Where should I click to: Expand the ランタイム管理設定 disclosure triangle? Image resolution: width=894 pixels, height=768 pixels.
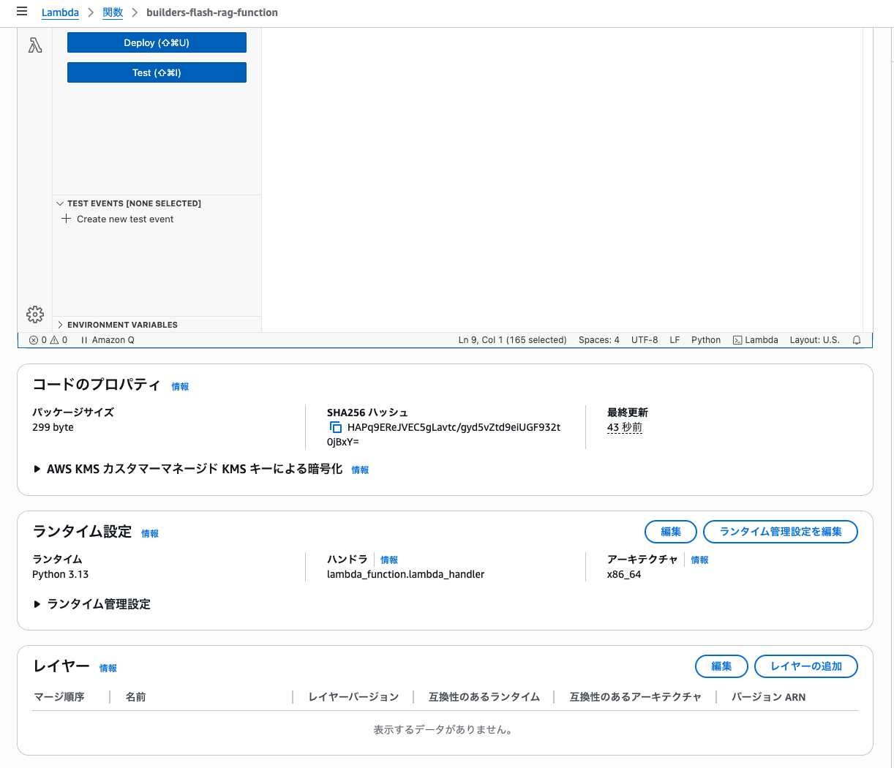[38, 604]
